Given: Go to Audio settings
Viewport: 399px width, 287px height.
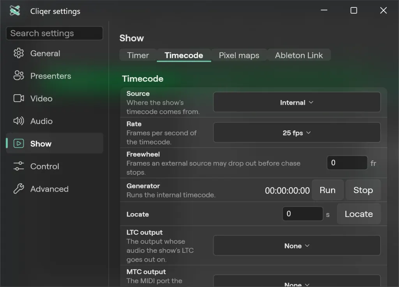Looking at the screenshot, I should coord(55,121).
